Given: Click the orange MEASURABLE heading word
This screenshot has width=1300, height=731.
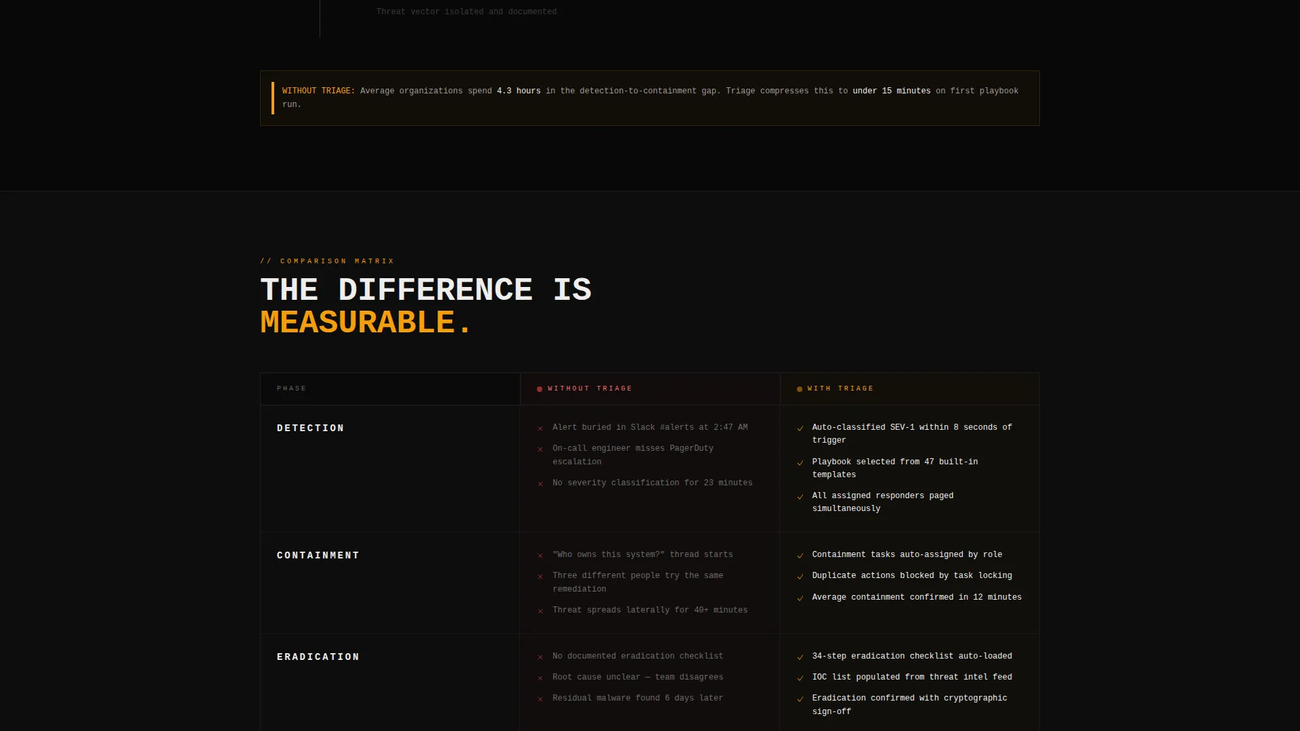Looking at the screenshot, I should 366,322.
